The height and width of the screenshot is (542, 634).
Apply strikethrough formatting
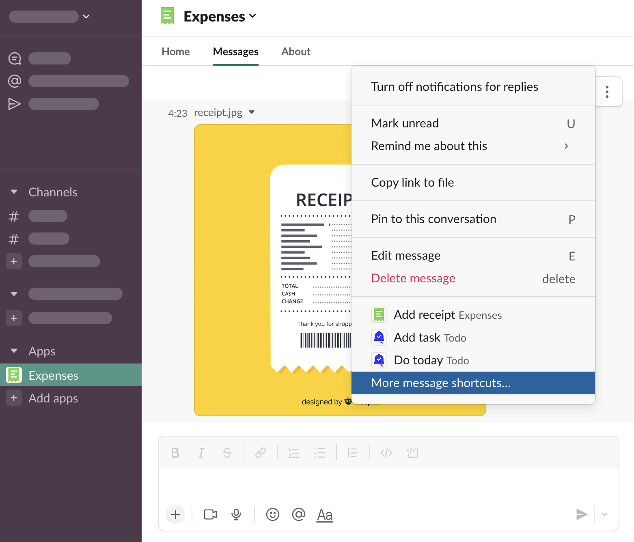pos(227,453)
